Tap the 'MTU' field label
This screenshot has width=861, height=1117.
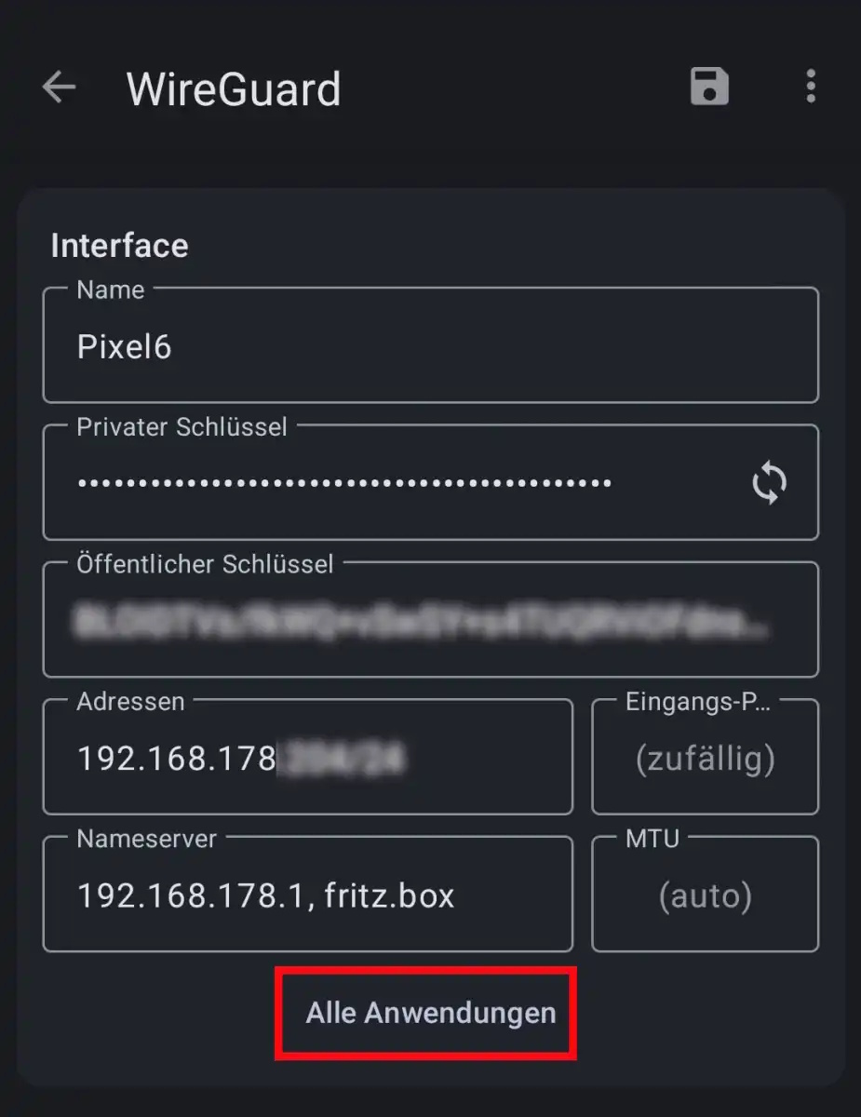tap(652, 839)
